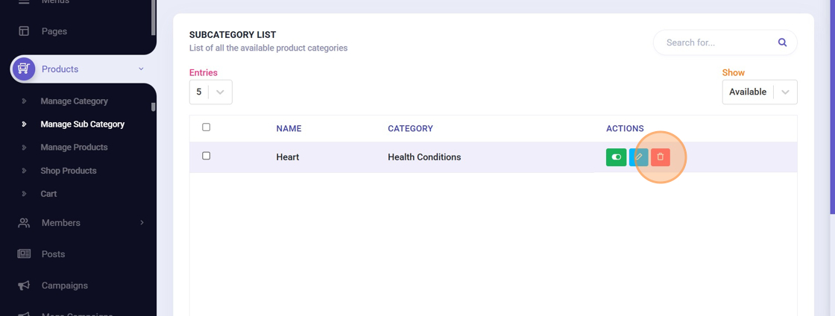Open the Show Available dropdown
This screenshot has width=835, height=316.
[x=760, y=92]
